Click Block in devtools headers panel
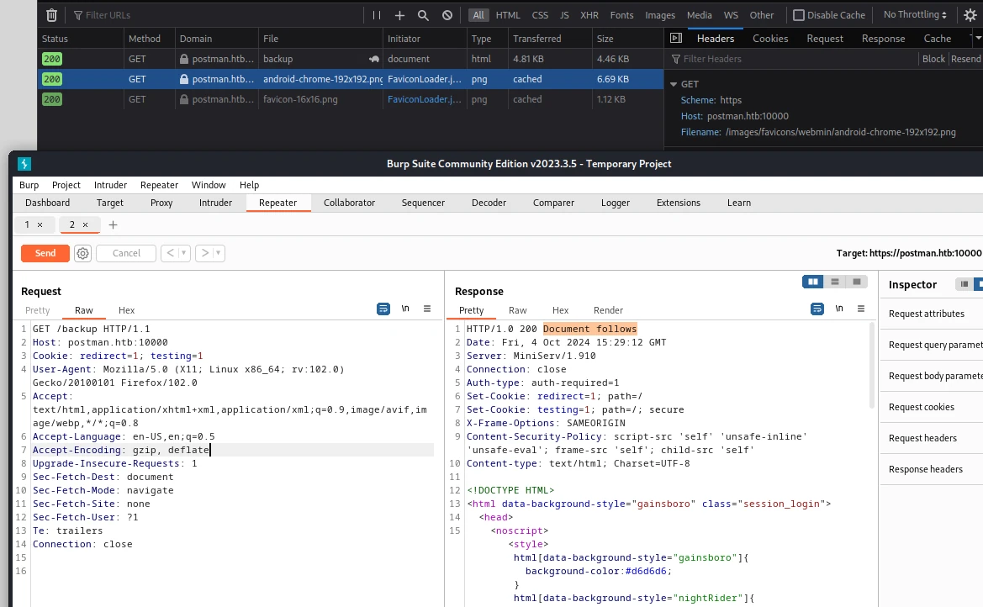 pos(933,59)
